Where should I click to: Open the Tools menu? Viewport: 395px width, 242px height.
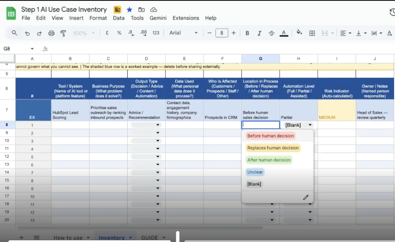(x=137, y=18)
